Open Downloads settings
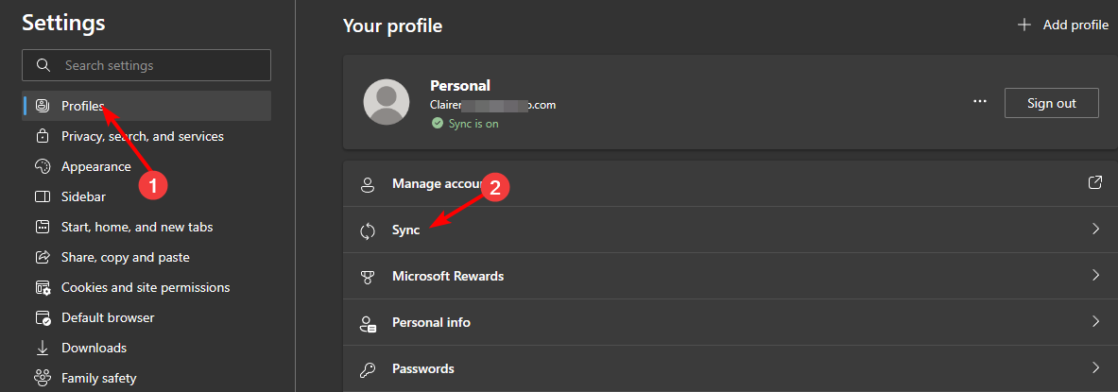1118x392 pixels. 146,348
